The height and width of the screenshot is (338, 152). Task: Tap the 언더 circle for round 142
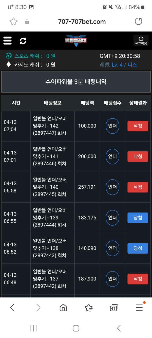112,126
